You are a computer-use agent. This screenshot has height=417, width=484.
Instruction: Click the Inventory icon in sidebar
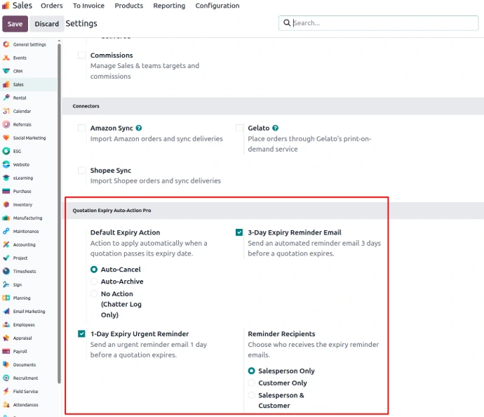pyautogui.click(x=6, y=205)
